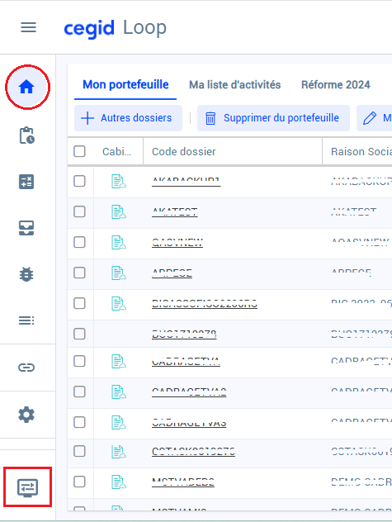392x522 pixels.
Task: Check the AKATEST row checkbox
Action: [x=79, y=211]
